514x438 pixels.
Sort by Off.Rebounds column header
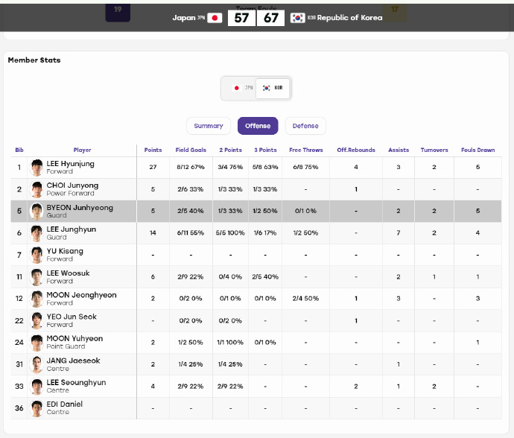coord(356,150)
